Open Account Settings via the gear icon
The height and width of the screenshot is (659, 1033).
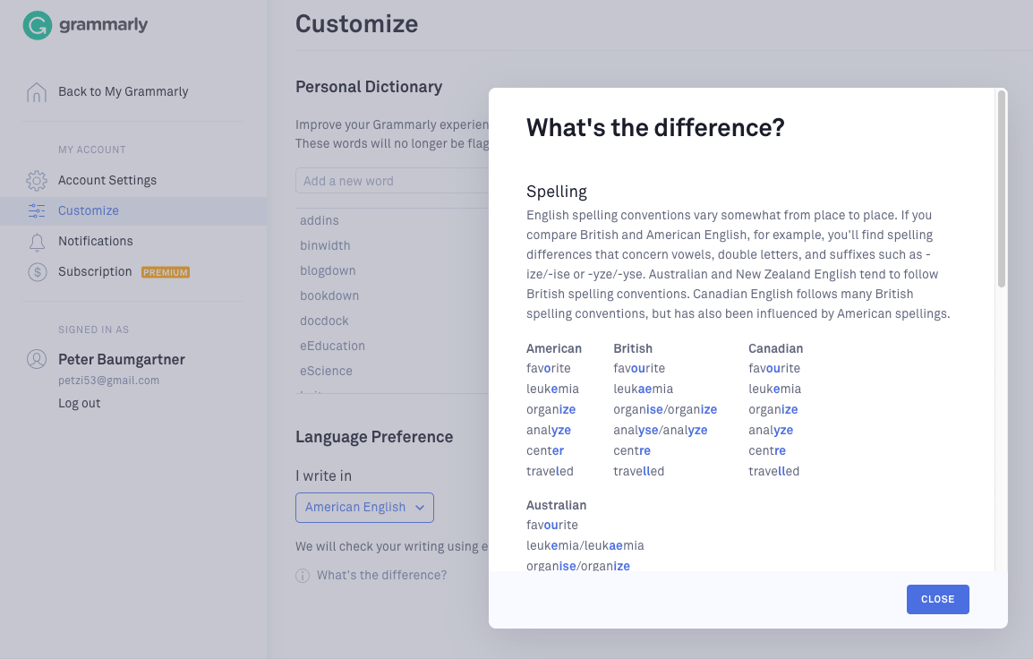[x=37, y=180]
